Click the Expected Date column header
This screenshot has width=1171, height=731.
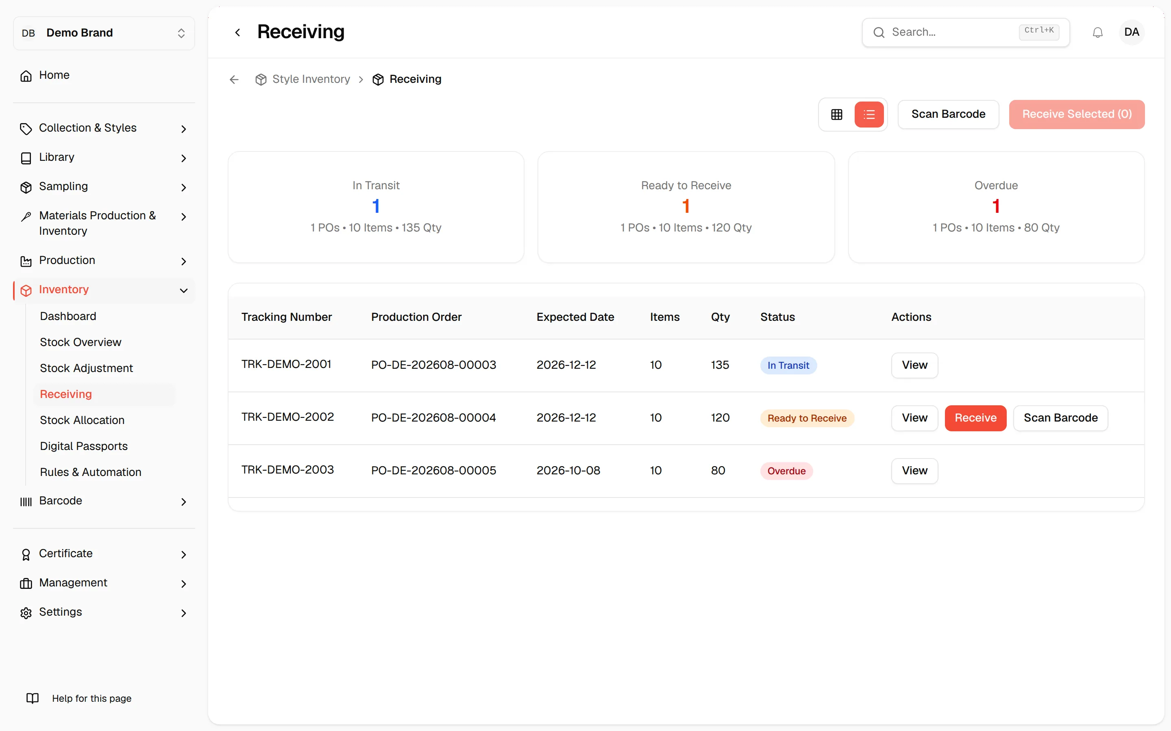pos(575,317)
